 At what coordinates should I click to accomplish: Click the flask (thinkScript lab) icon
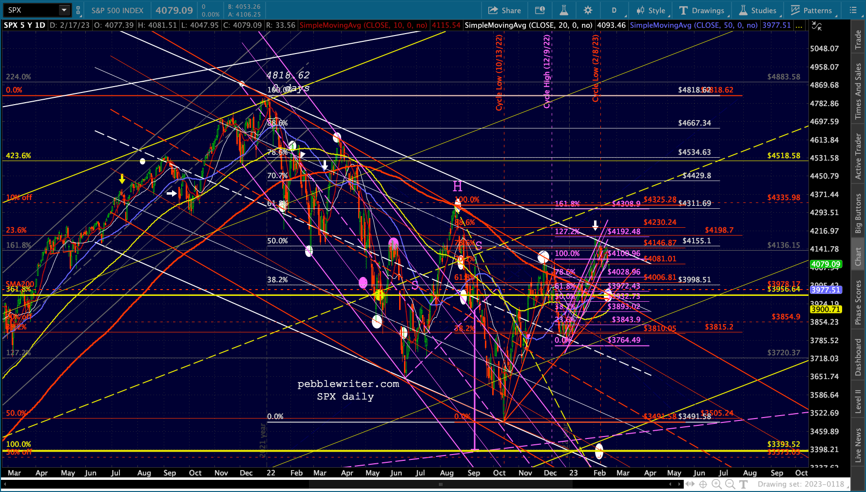pos(564,10)
